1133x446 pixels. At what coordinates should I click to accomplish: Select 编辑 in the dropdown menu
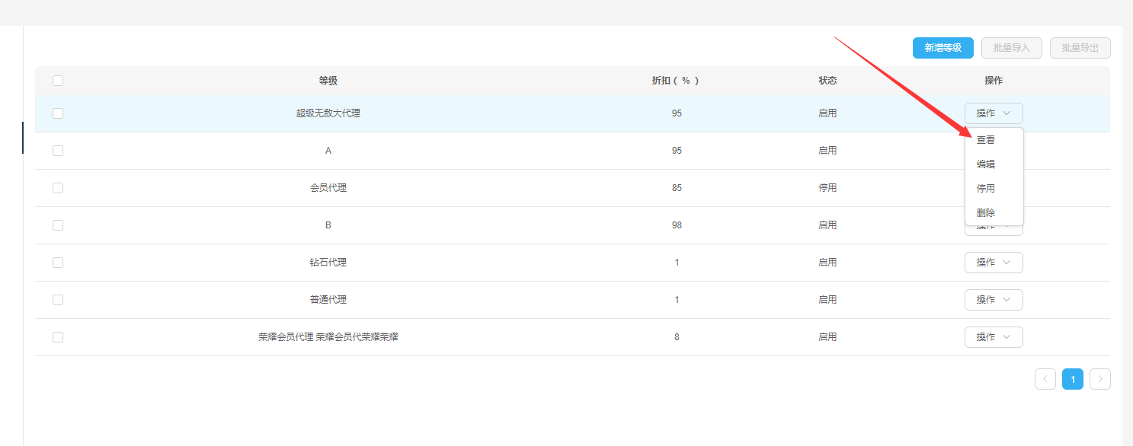coord(986,164)
